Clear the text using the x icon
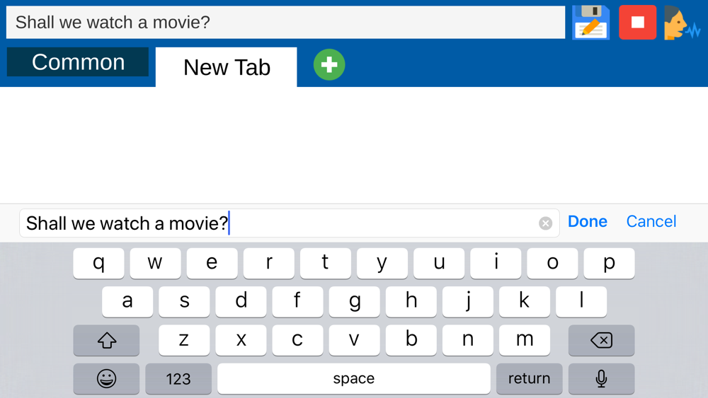Screen dimensions: 708x398 pyautogui.click(x=545, y=223)
